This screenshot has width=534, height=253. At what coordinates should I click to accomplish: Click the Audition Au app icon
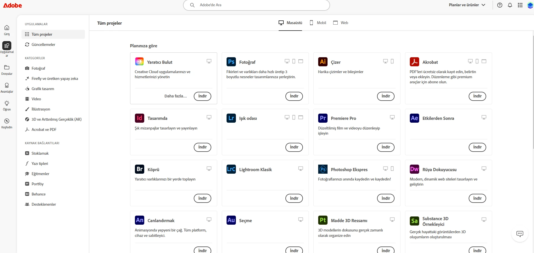[231, 220]
